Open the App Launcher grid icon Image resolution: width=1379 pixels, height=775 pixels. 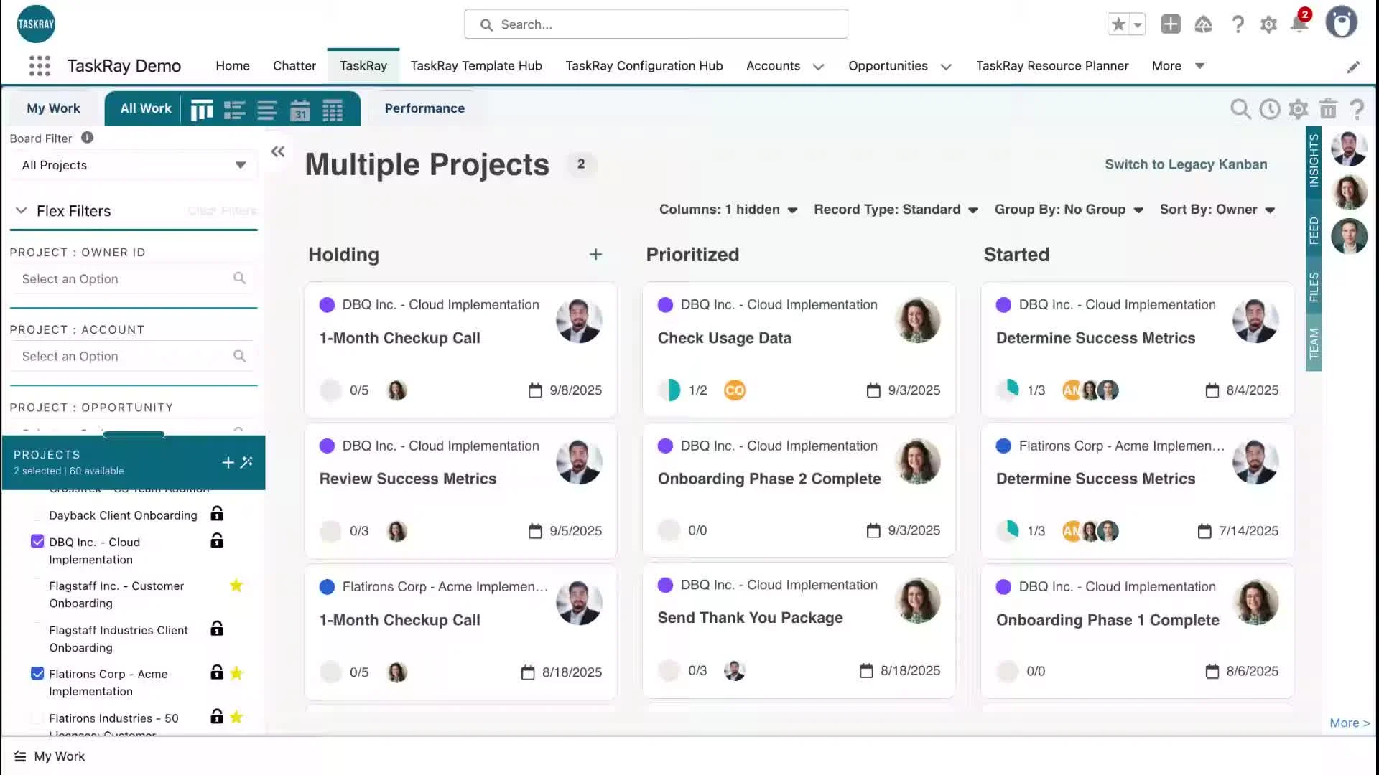[40, 66]
